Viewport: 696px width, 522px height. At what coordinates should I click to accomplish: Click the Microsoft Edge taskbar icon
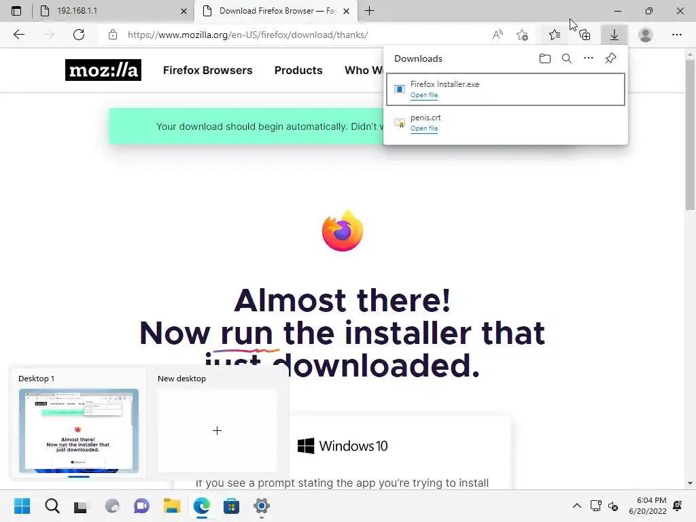201,506
